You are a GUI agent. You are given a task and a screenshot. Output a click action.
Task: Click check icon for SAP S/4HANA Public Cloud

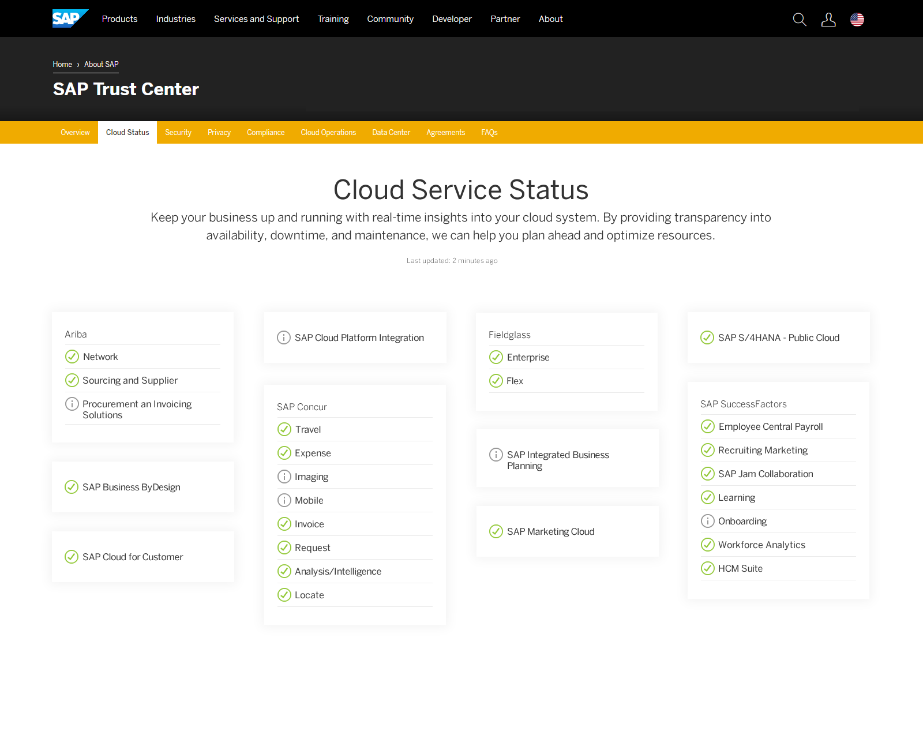click(707, 337)
